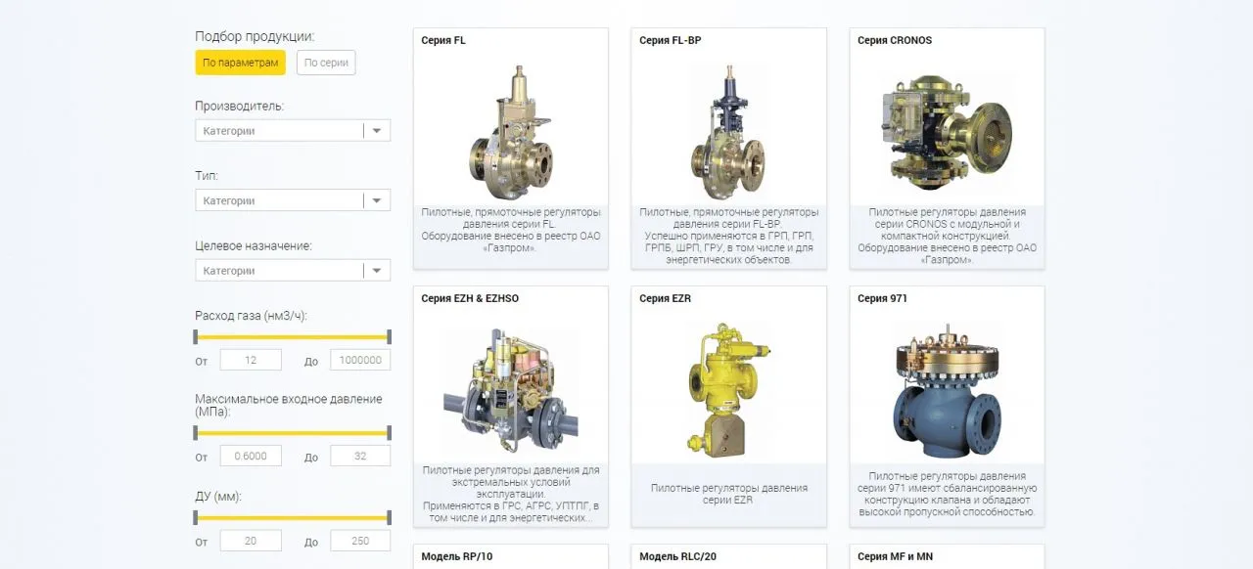
Task: Open the 'Серия MF и MN' card title
Action: pyautogui.click(x=895, y=556)
